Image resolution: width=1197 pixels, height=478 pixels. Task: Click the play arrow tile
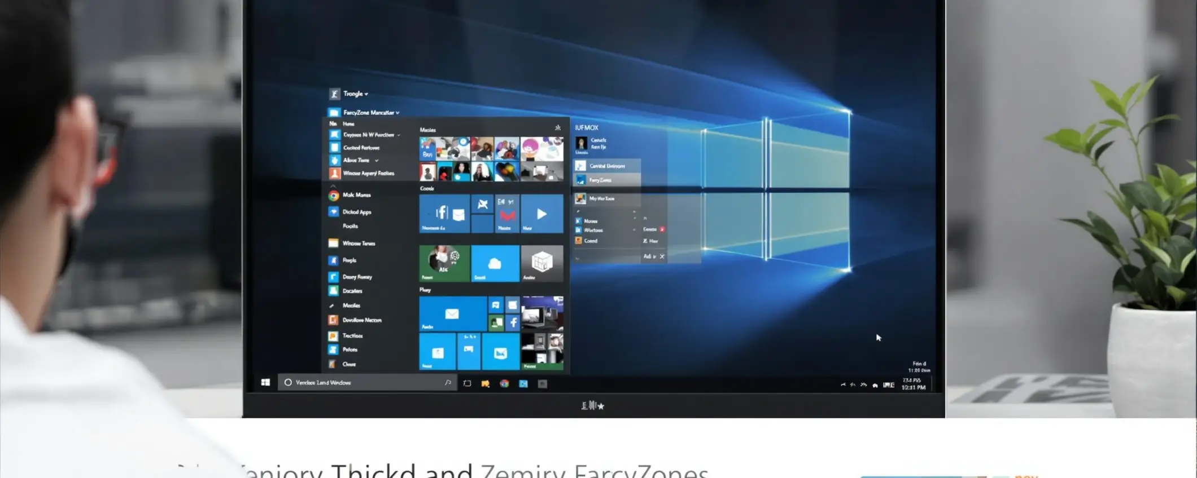(541, 214)
